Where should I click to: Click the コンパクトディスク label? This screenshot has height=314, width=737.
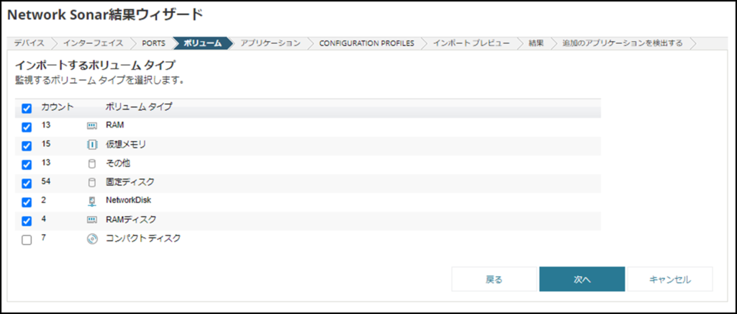[143, 238]
